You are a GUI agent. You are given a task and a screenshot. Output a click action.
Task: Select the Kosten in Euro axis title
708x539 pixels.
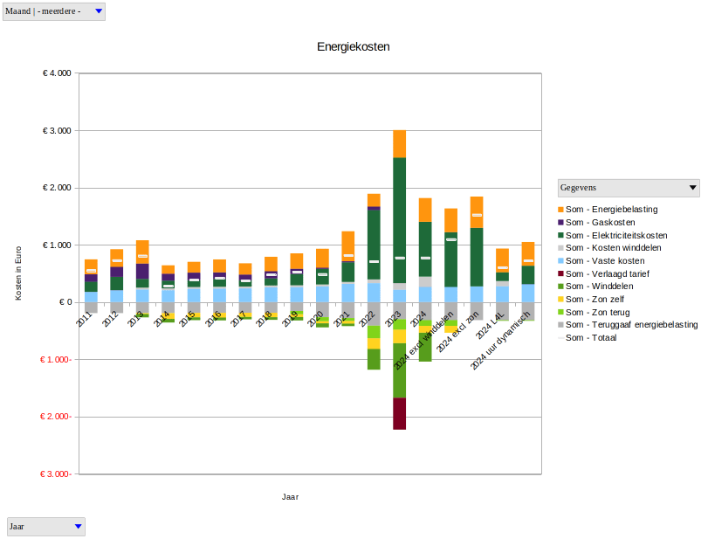(18, 273)
